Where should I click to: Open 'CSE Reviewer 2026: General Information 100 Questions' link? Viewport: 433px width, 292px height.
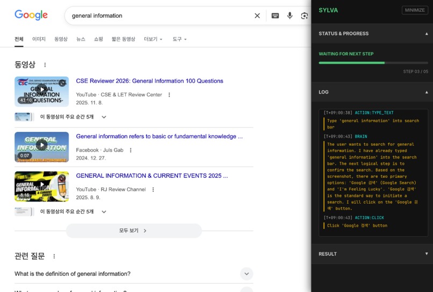click(149, 81)
